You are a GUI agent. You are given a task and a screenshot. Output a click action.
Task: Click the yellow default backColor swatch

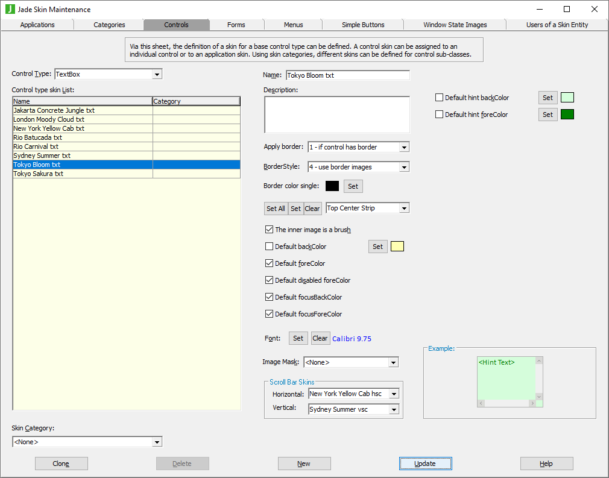click(397, 247)
